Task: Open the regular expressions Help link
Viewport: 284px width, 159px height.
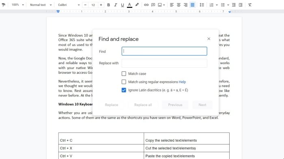Action: click(182, 82)
